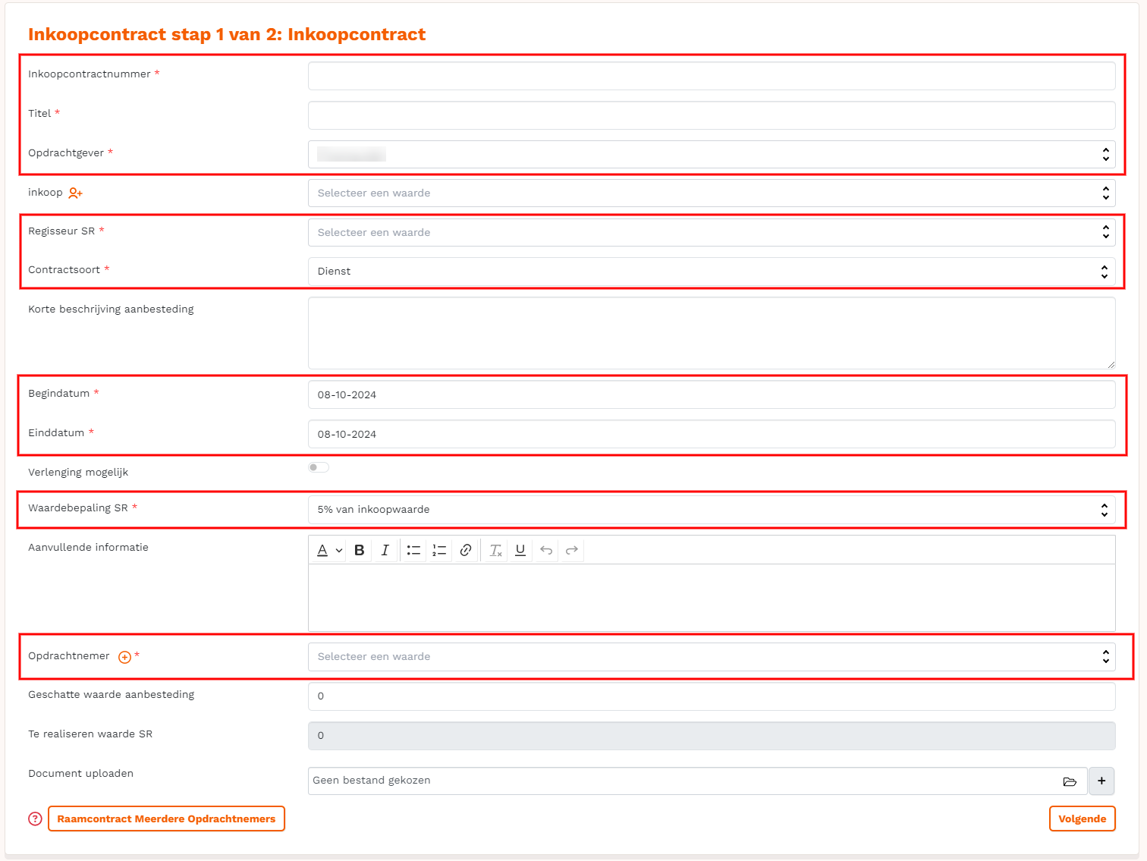Image resolution: width=1147 pixels, height=861 pixels.
Task: Toggle the Verlenging mogelijk switch
Action: point(319,467)
